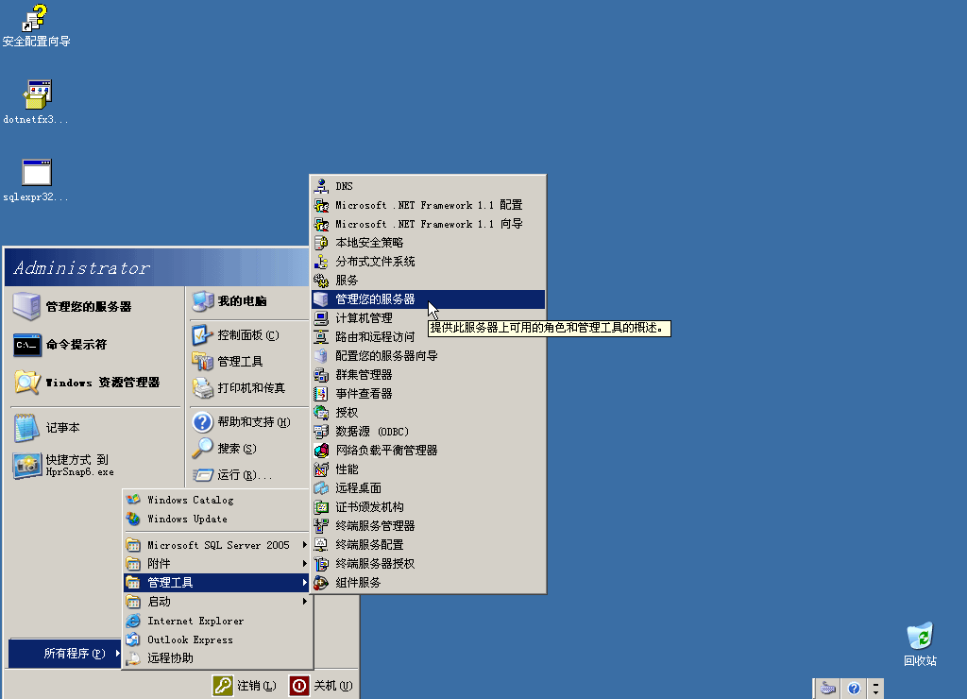Select the sqlexpr32 desktop icon
This screenshot has height=699, width=967.
[x=36, y=180]
